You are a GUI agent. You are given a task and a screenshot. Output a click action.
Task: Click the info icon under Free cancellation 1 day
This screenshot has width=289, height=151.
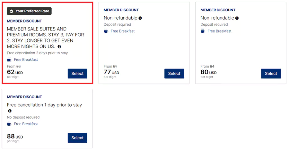tap(10, 111)
